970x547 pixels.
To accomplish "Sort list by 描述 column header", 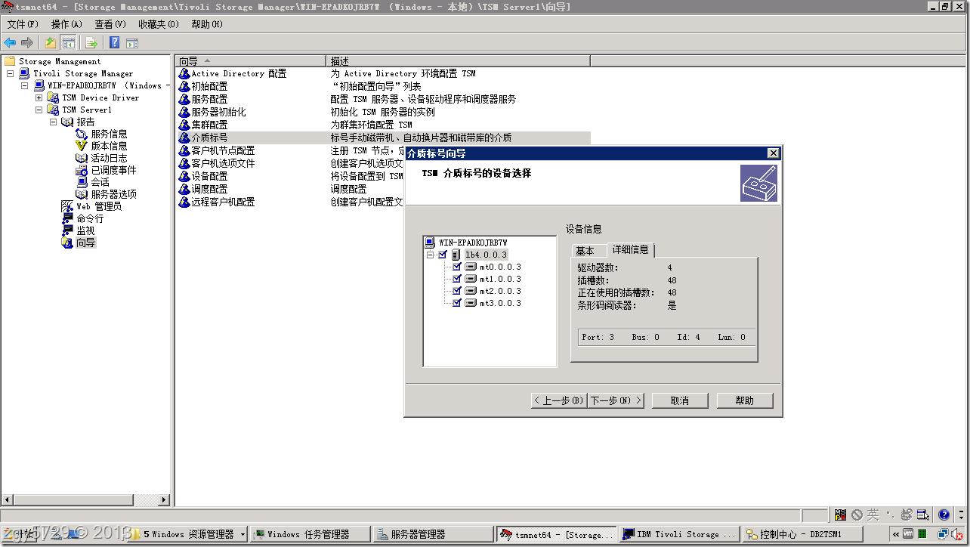I will click(x=459, y=60).
